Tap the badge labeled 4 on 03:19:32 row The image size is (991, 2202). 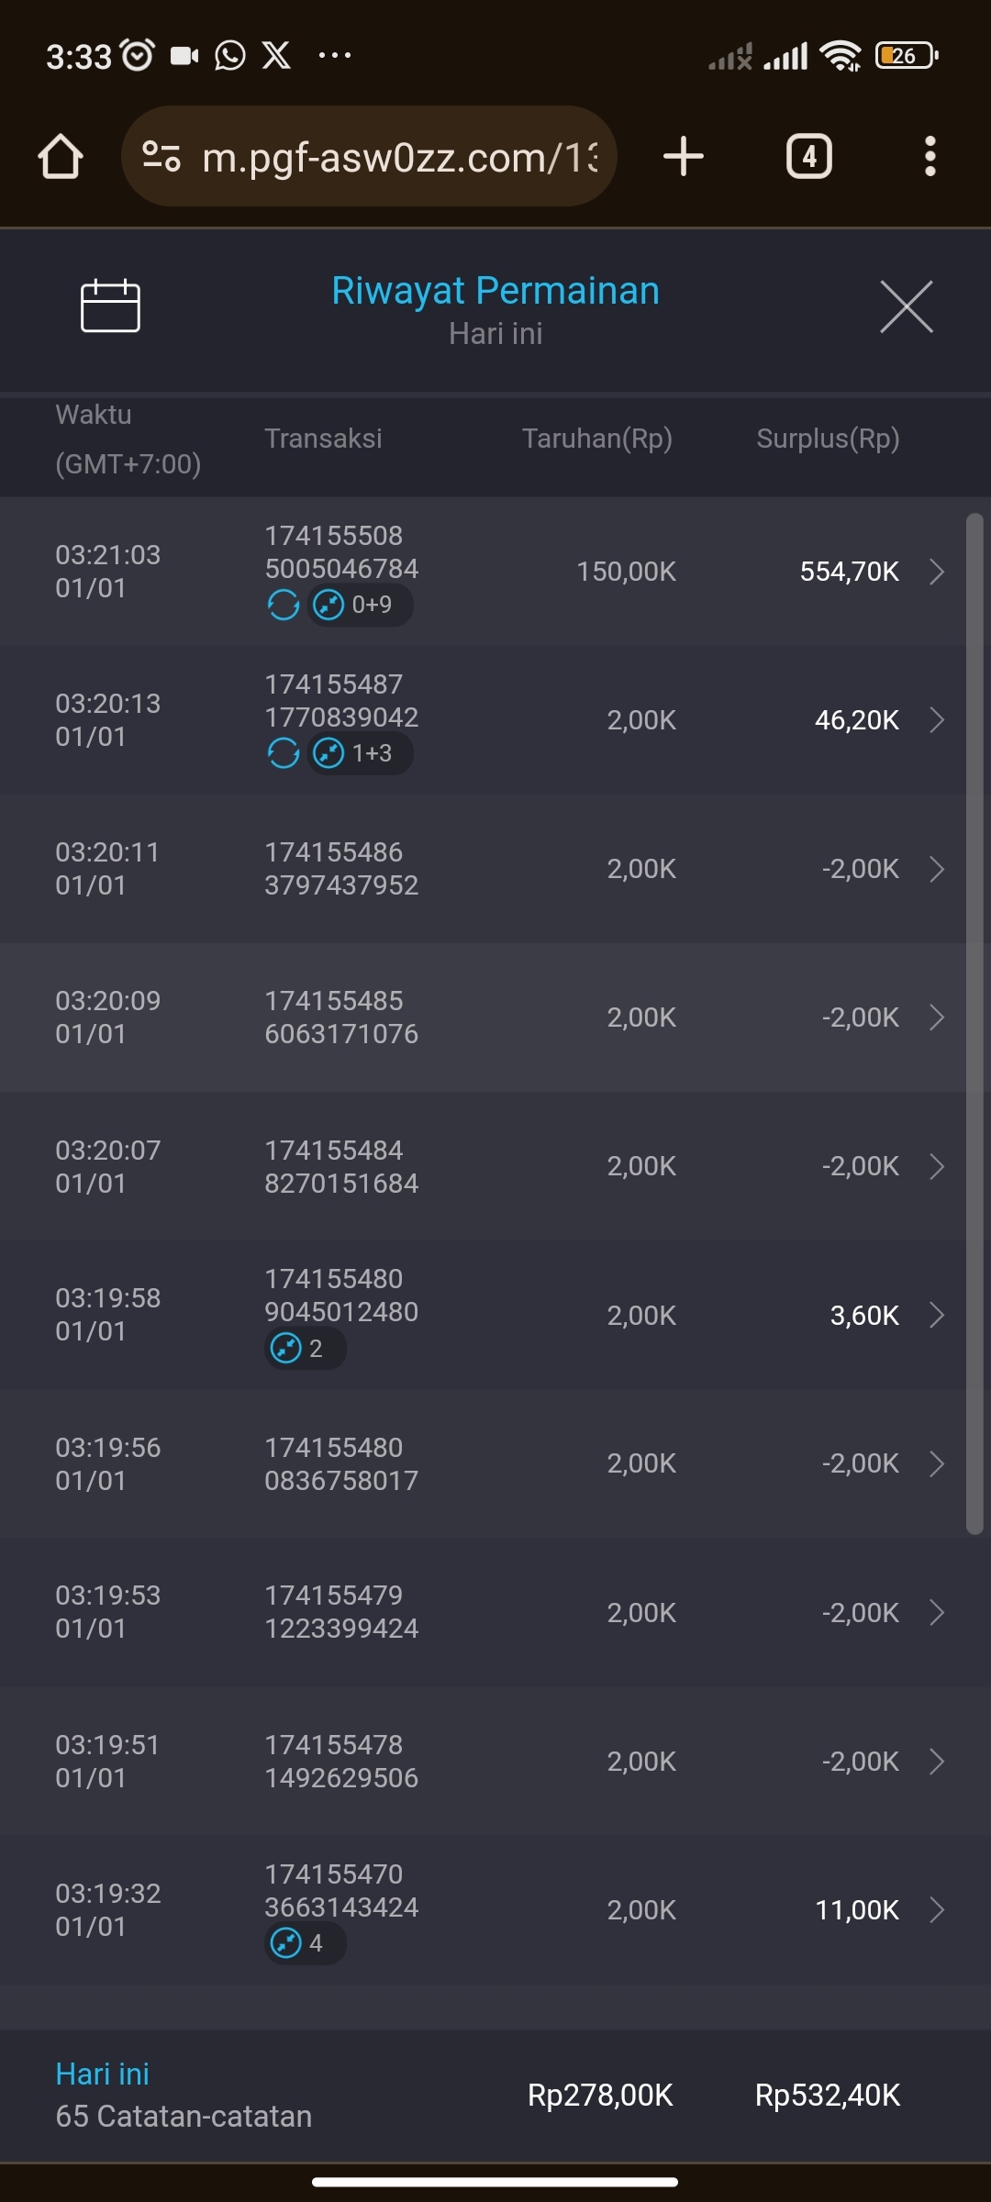tap(305, 1942)
